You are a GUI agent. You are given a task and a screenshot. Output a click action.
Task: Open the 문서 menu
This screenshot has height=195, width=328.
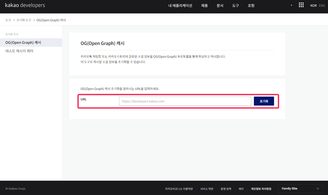pyautogui.click(x=220, y=6)
